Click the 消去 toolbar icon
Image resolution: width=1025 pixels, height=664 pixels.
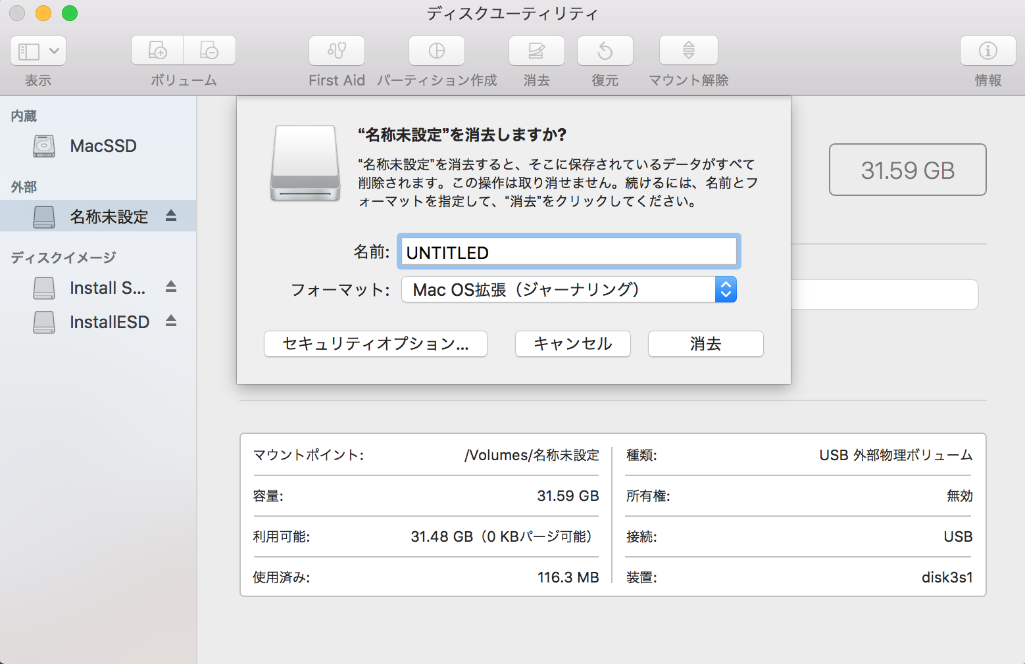coord(536,51)
